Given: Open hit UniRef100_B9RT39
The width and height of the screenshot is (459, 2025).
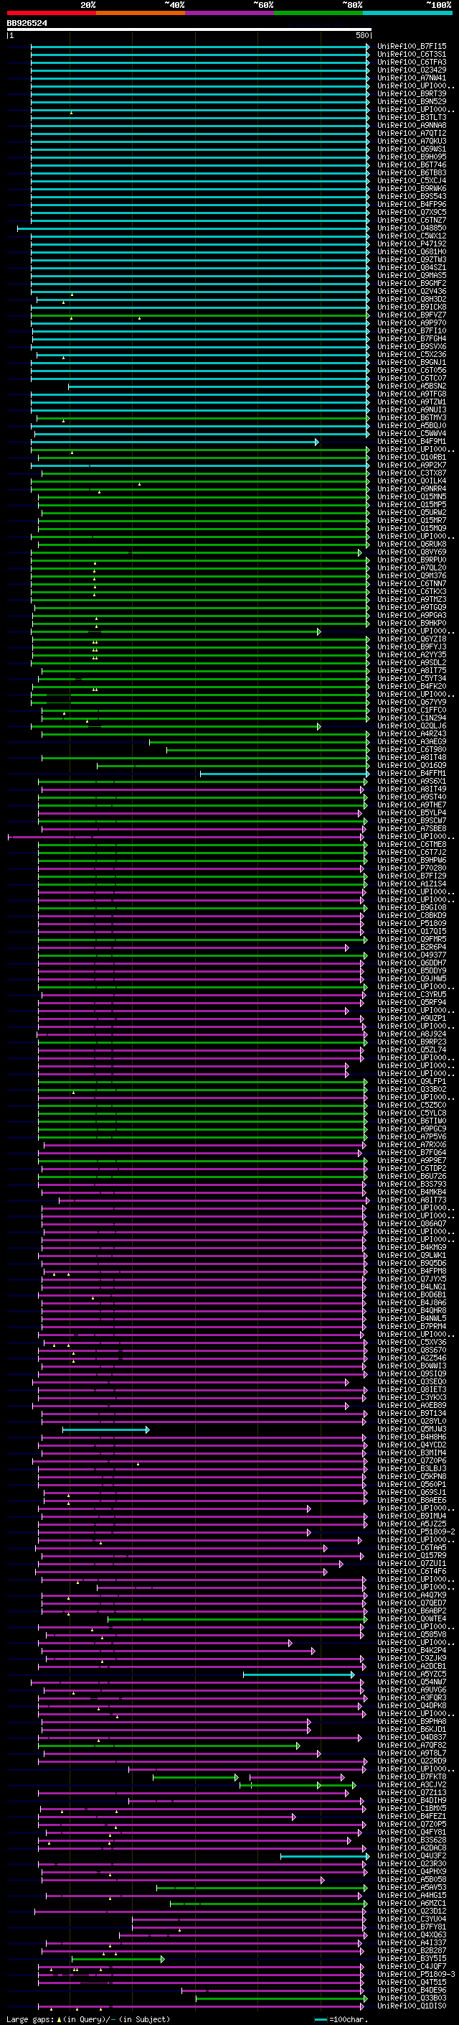Looking at the screenshot, I should pos(412,93).
